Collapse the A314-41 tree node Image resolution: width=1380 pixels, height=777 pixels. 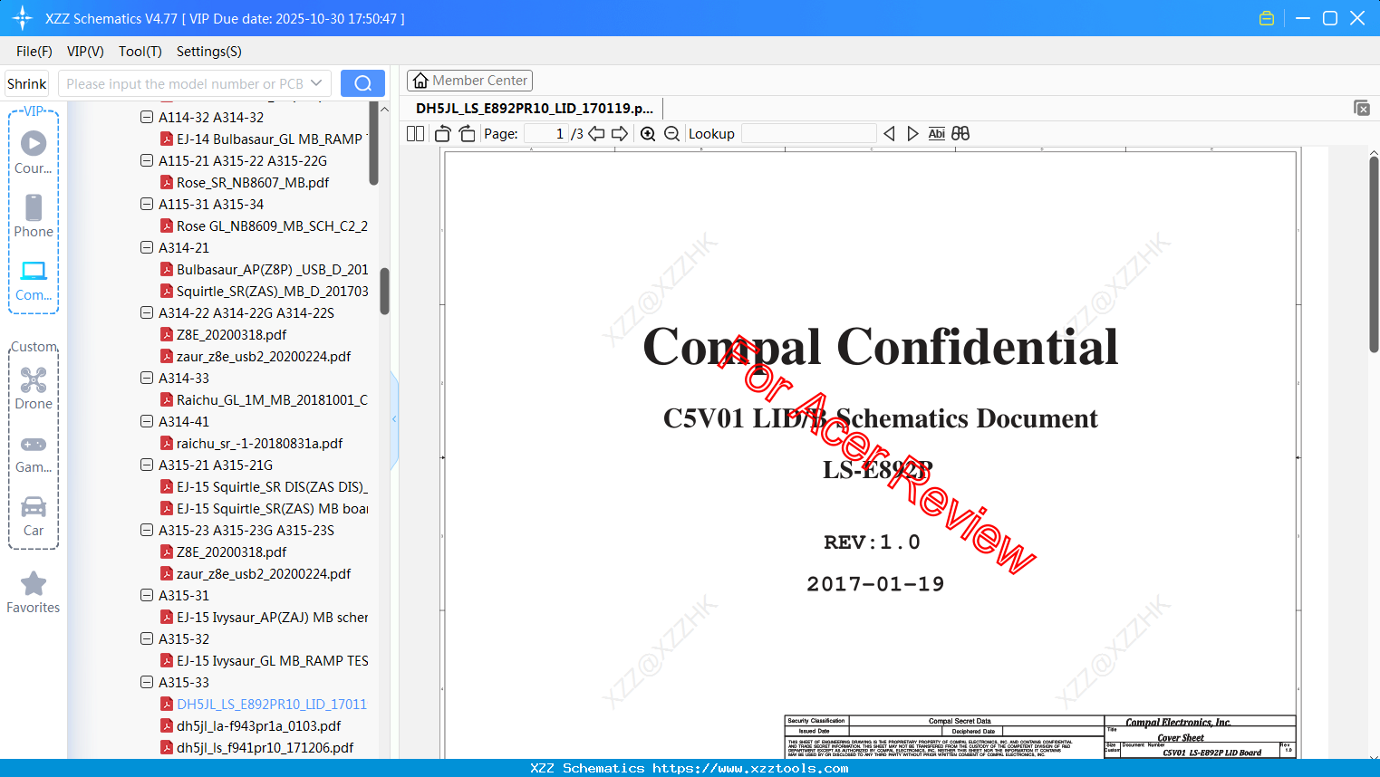[147, 421]
